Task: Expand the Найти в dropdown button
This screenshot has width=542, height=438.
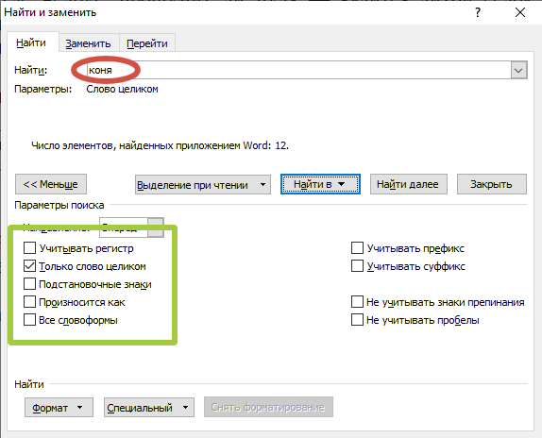Action: click(320, 184)
